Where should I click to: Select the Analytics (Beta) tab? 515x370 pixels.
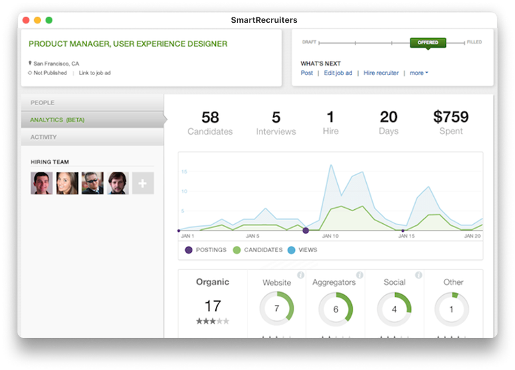[x=93, y=120]
